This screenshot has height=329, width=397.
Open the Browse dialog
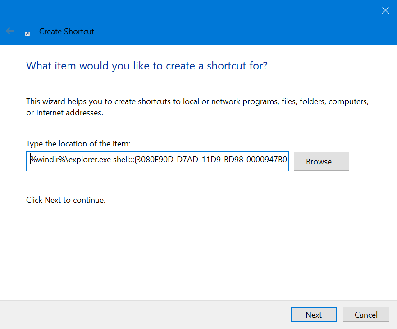(x=321, y=161)
